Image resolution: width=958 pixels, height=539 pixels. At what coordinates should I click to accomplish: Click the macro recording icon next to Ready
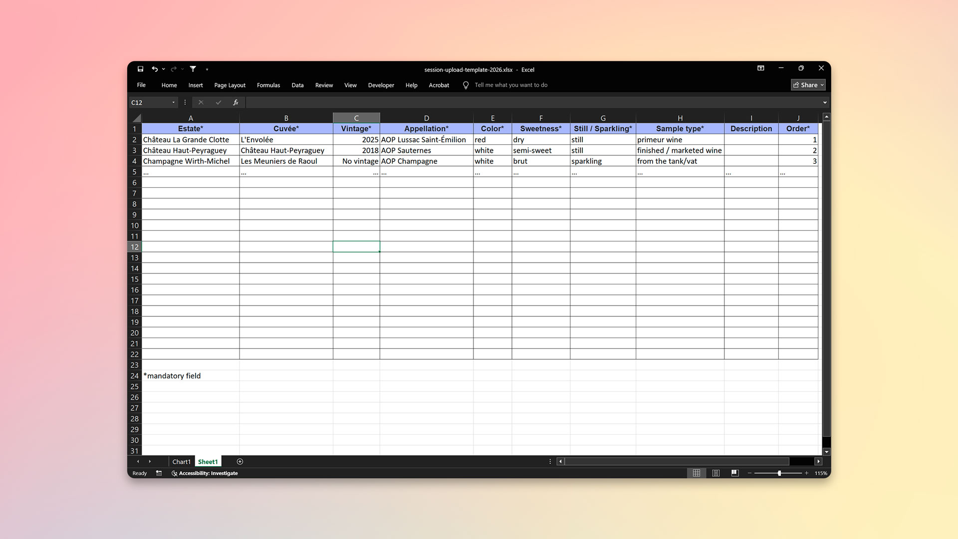coord(159,473)
